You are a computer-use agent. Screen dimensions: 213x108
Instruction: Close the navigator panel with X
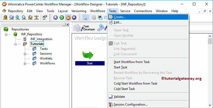(x=67, y=24)
